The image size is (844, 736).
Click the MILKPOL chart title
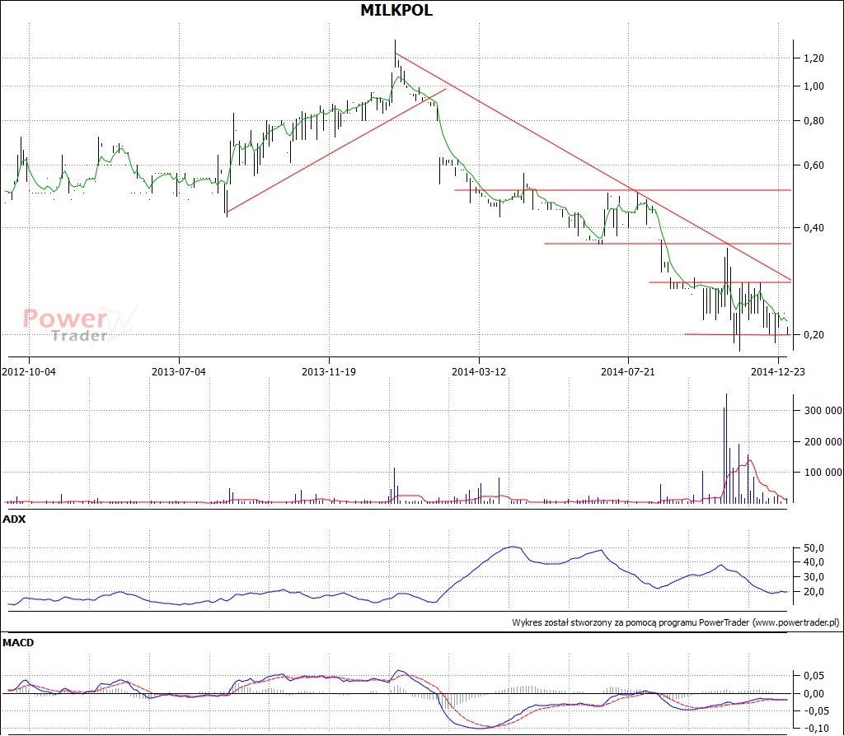pyautogui.click(x=396, y=11)
